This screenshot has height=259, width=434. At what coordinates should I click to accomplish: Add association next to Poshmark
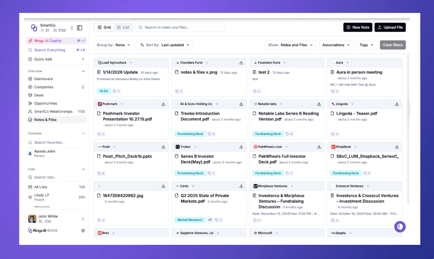coord(122,104)
